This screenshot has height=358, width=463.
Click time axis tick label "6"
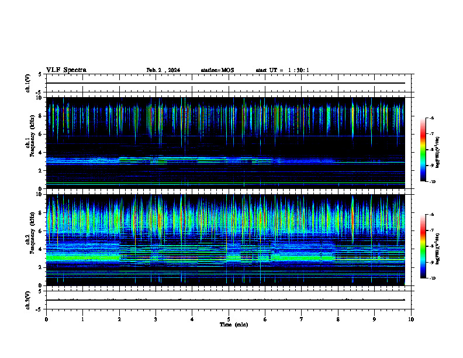[265, 319]
